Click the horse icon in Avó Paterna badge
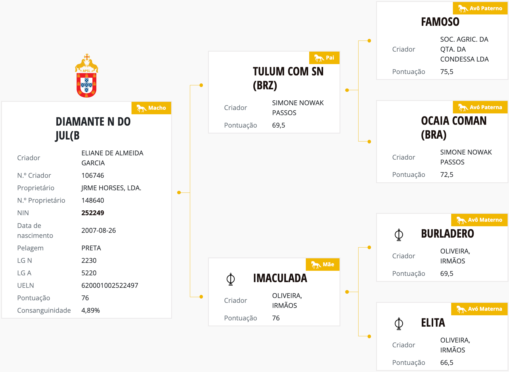Screen dimensions: 509x372 [463, 107]
